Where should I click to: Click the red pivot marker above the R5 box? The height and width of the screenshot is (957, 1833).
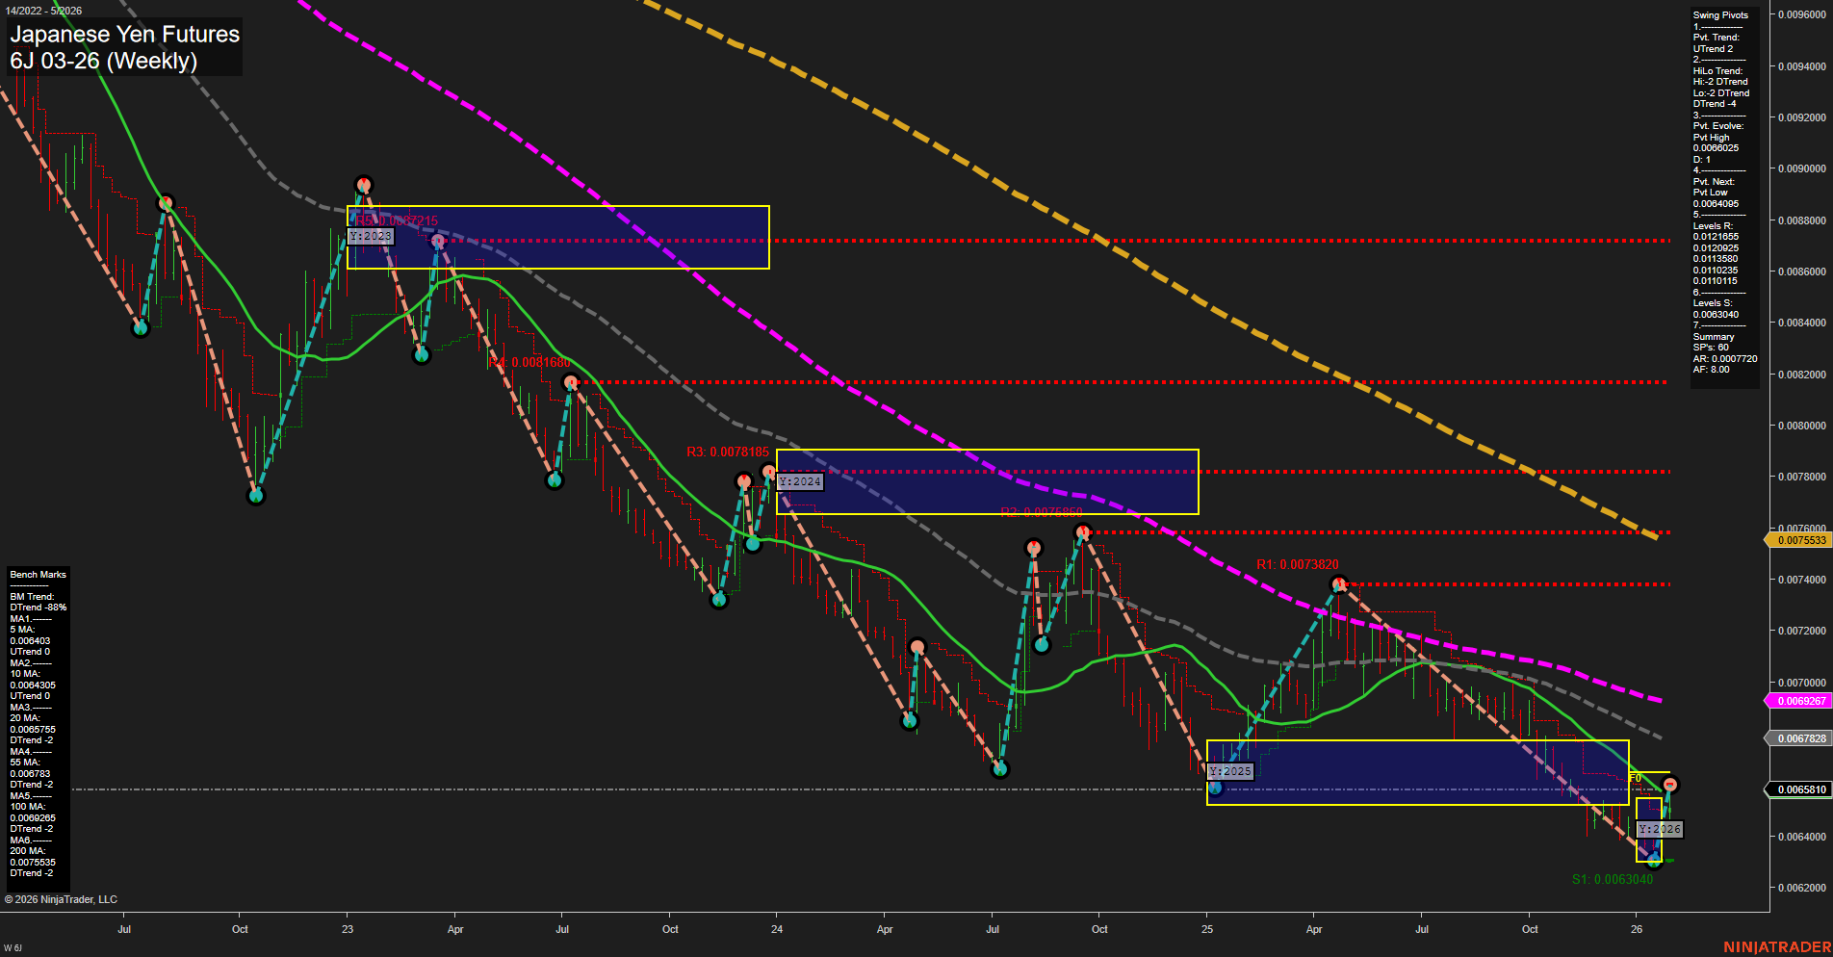coord(363,183)
